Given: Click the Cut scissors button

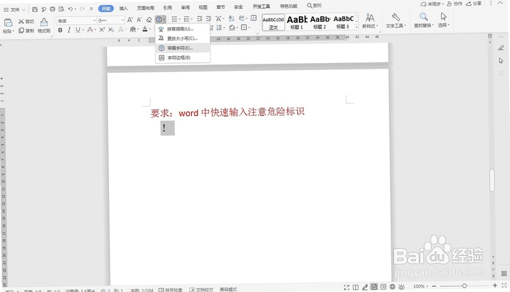Looking at the screenshot, I should [x=26, y=22].
